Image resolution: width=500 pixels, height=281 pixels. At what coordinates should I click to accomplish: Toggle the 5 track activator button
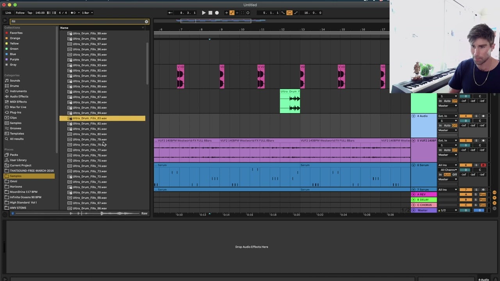[466, 140]
